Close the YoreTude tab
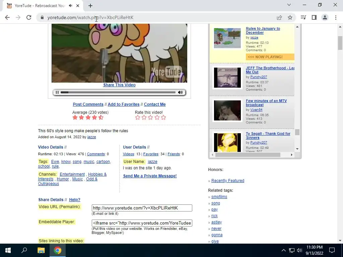The width and height of the screenshot is (343, 257). pyautogui.click(x=78, y=6)
